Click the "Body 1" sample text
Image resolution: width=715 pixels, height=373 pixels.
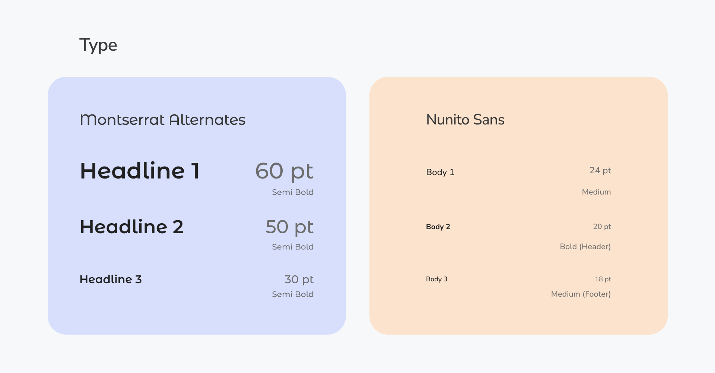point(440,172)
